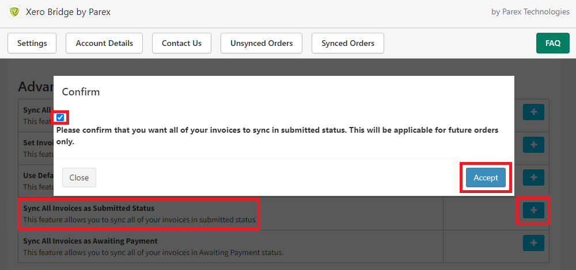Click plus button in Set Invoice row
This screenshot has height=270, width=576.
click(x=533, y=145)
